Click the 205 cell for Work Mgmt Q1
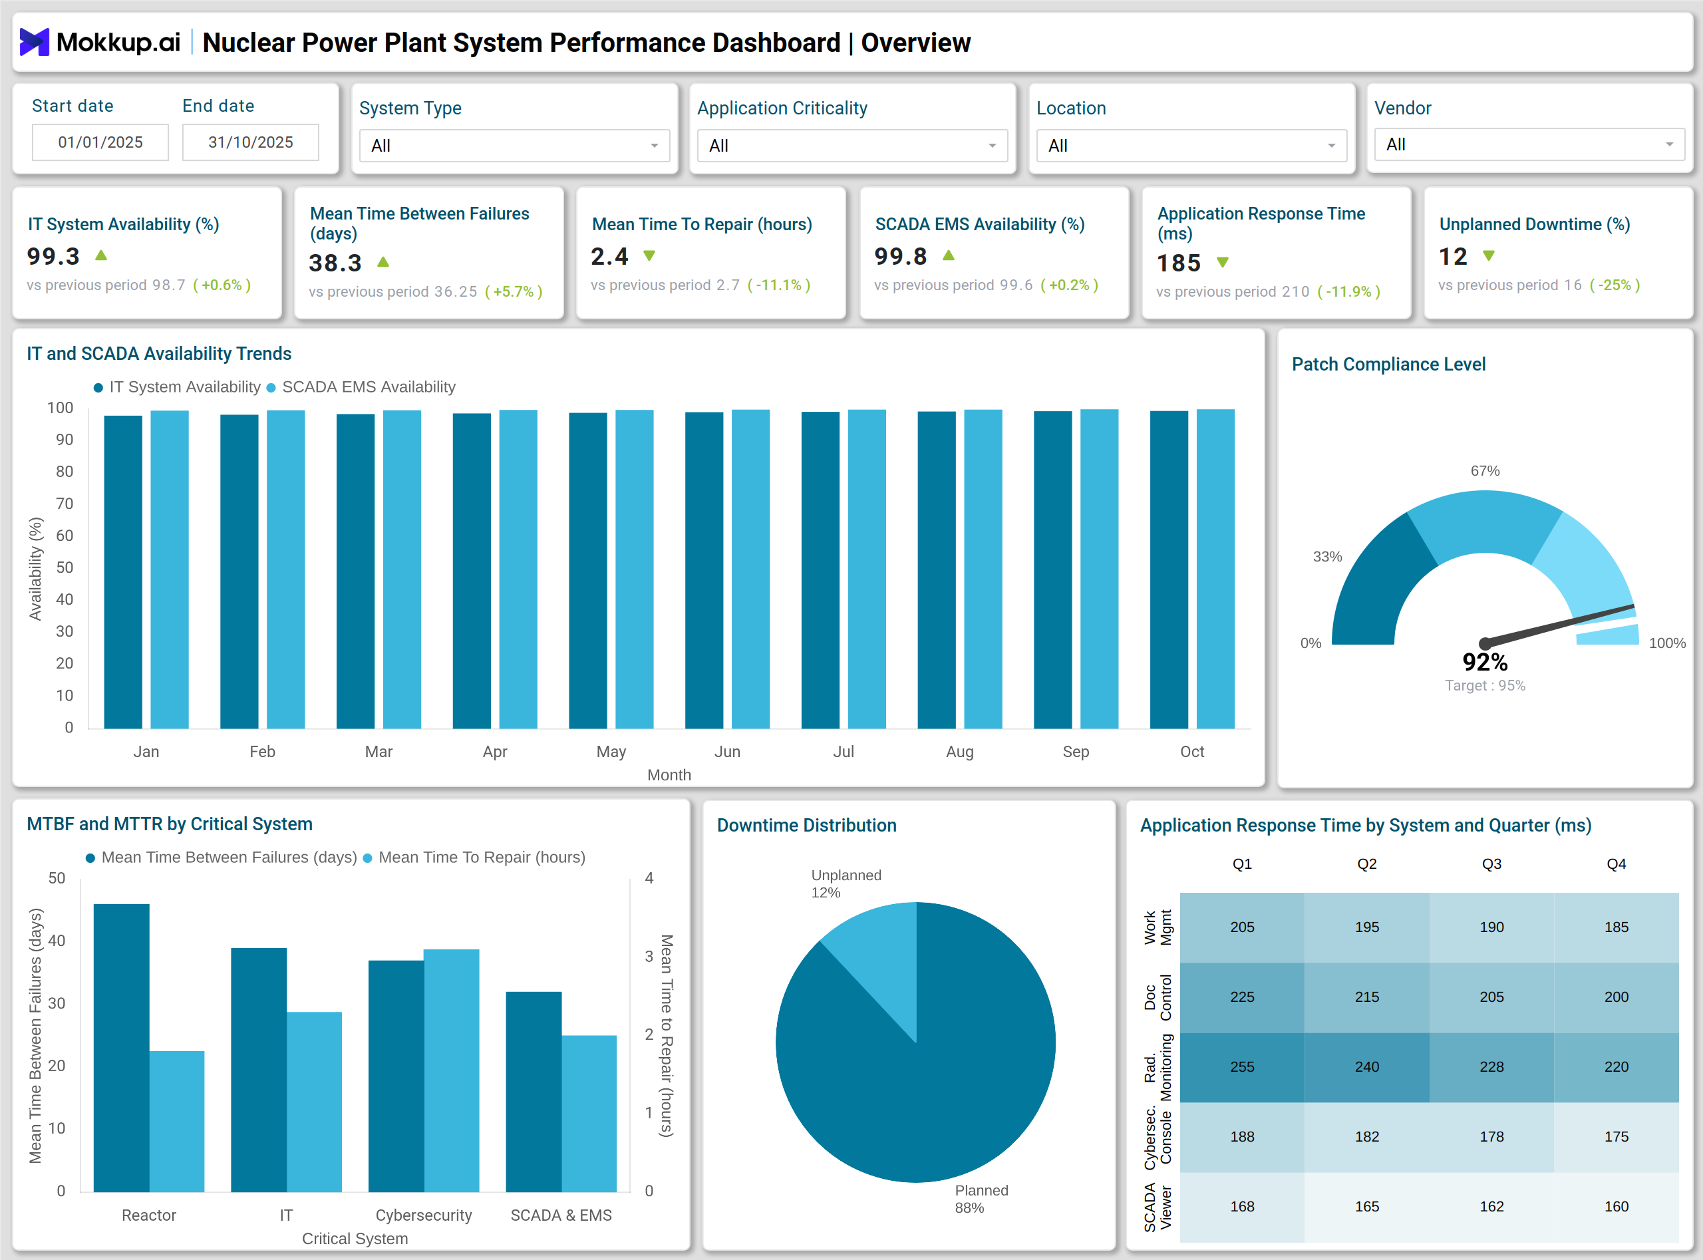This screenshot has height=1260, width=1703. (x=1243, y=927)
